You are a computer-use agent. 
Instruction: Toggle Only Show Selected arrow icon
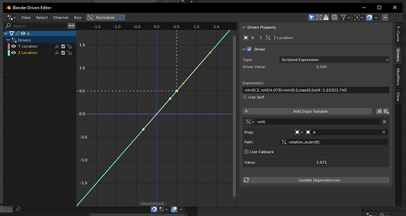point(311,17)
